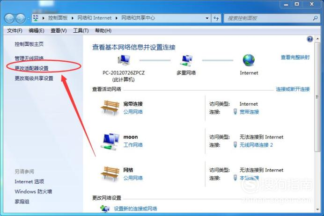Click the forward navigation arrow button
Screen dimensions: 324x216
point(21,18)
